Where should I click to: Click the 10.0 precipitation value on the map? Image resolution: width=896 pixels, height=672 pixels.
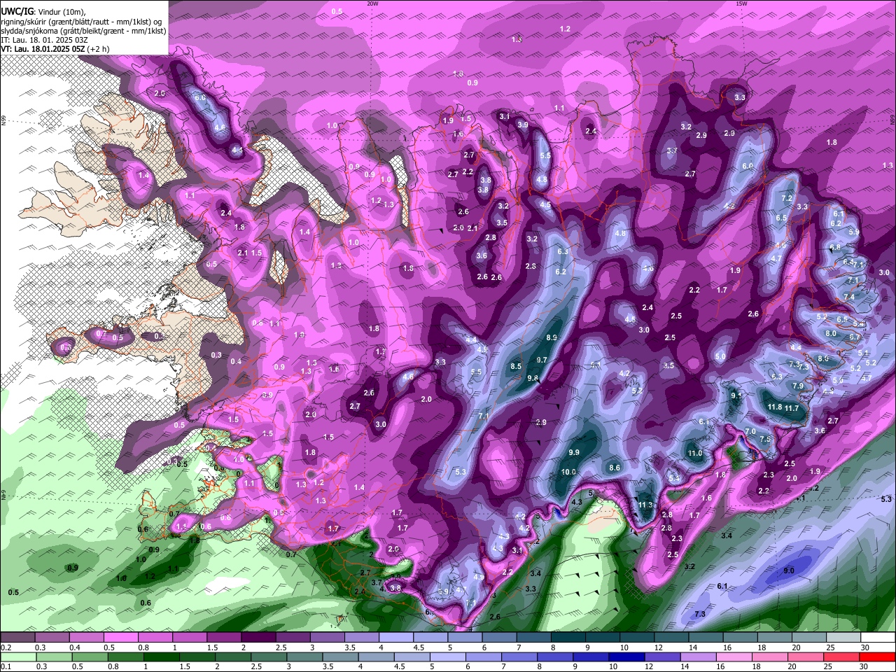tap(568, 472)
